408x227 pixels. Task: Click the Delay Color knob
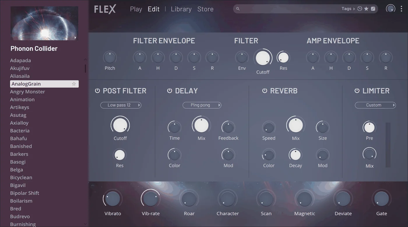(x=174, y=155)
